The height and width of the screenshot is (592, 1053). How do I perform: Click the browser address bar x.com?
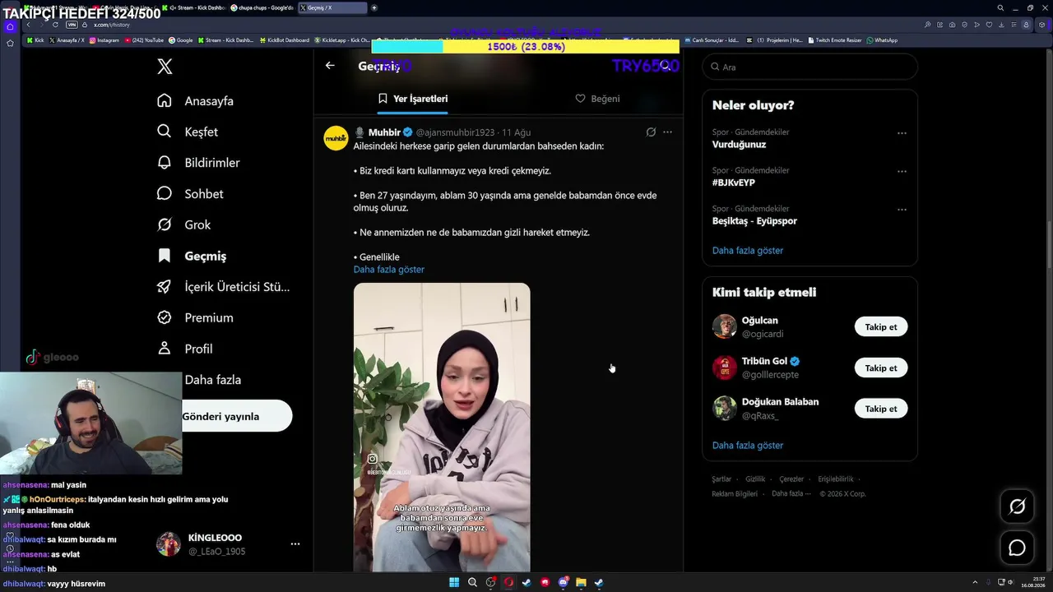click(x=112, y=25)
